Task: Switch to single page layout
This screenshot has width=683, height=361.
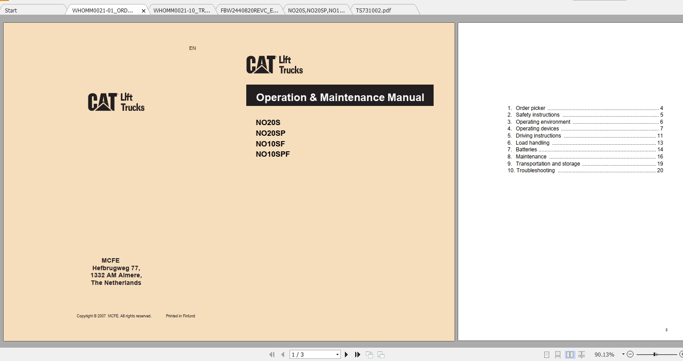Action: pyautogui.click(x=547, y=354)
